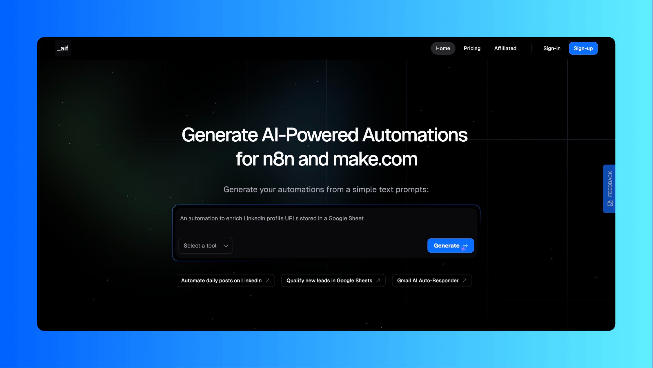Select the Qualify new leads suggestion
Screen dimensions: 653x368
pyautogui.click(x=333, y=280)
